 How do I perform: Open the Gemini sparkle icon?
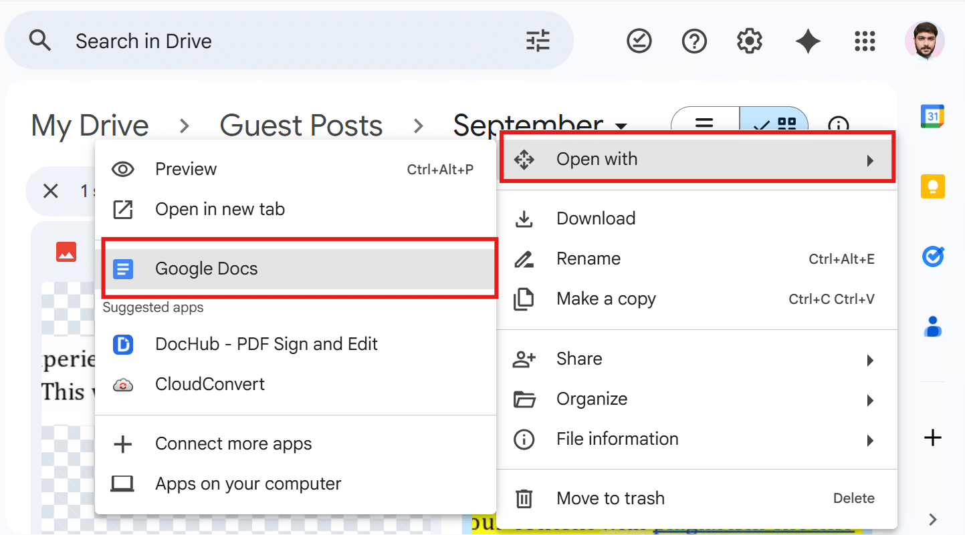click(x=808, y=41)
